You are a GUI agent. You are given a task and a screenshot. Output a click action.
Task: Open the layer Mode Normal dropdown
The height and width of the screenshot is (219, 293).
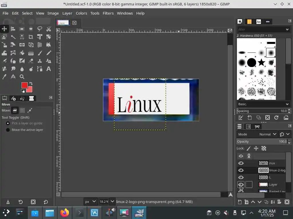click(257, 134)
